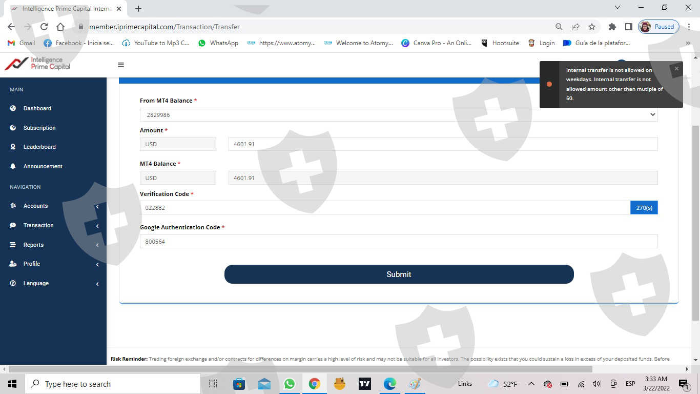This screenshot has height=394, width=700.
Task: Open Google Chrome in the taskbar
Action: click(x=315, y=384)
